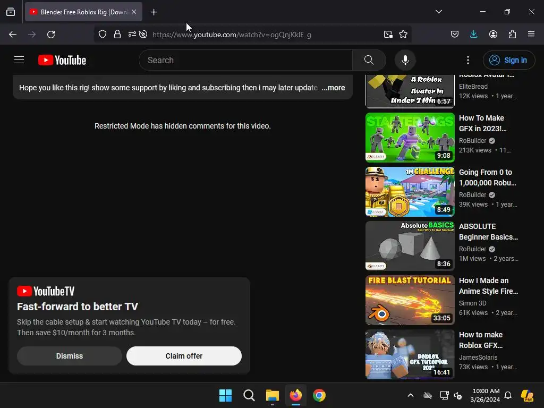Open the Windows Start menu

point(225,395)
